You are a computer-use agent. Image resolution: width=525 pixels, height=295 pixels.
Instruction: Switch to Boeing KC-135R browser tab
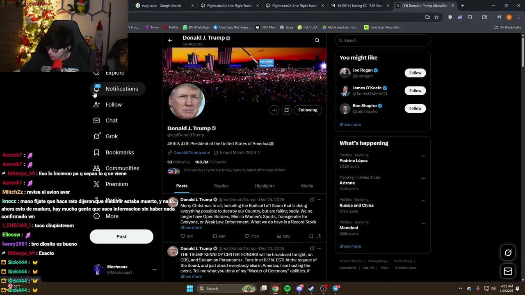(x=360, y=6)
